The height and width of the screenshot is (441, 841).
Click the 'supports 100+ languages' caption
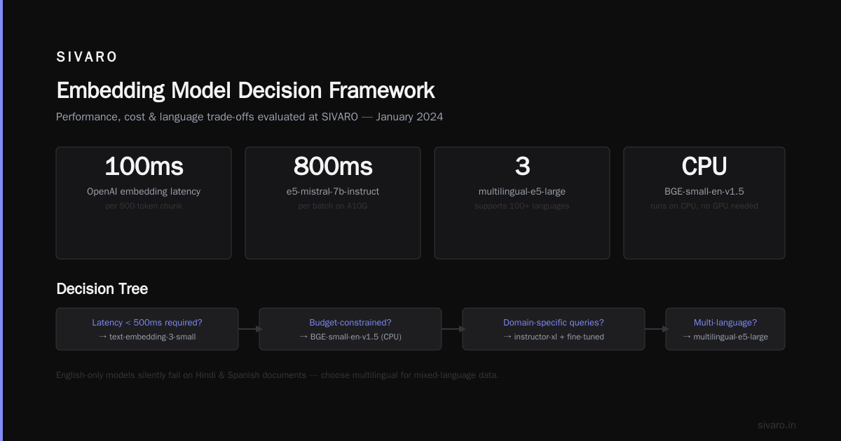click(522, 206)
